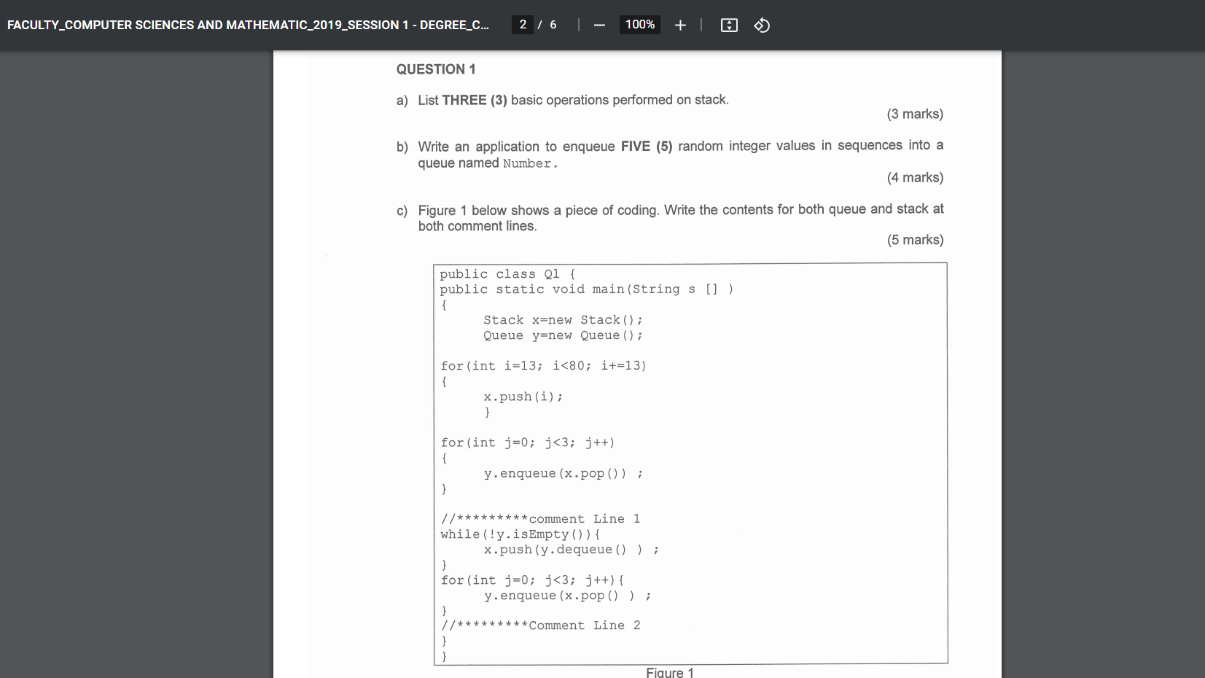Screen dimensions: 1205x678
Task: Click the '(3 marks)' text
Action: tap(915, 114)
